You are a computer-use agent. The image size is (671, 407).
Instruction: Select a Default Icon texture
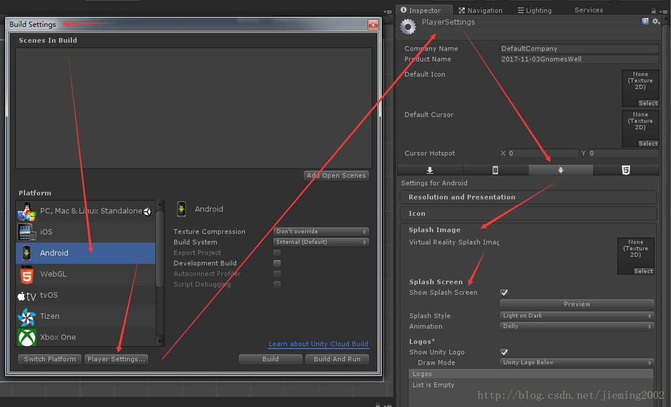tap(648, 104)
